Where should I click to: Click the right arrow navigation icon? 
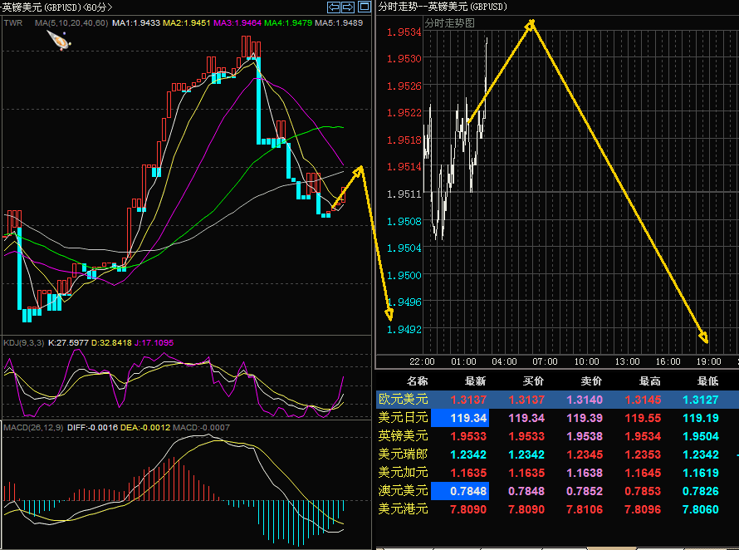[x=347, y=7]
